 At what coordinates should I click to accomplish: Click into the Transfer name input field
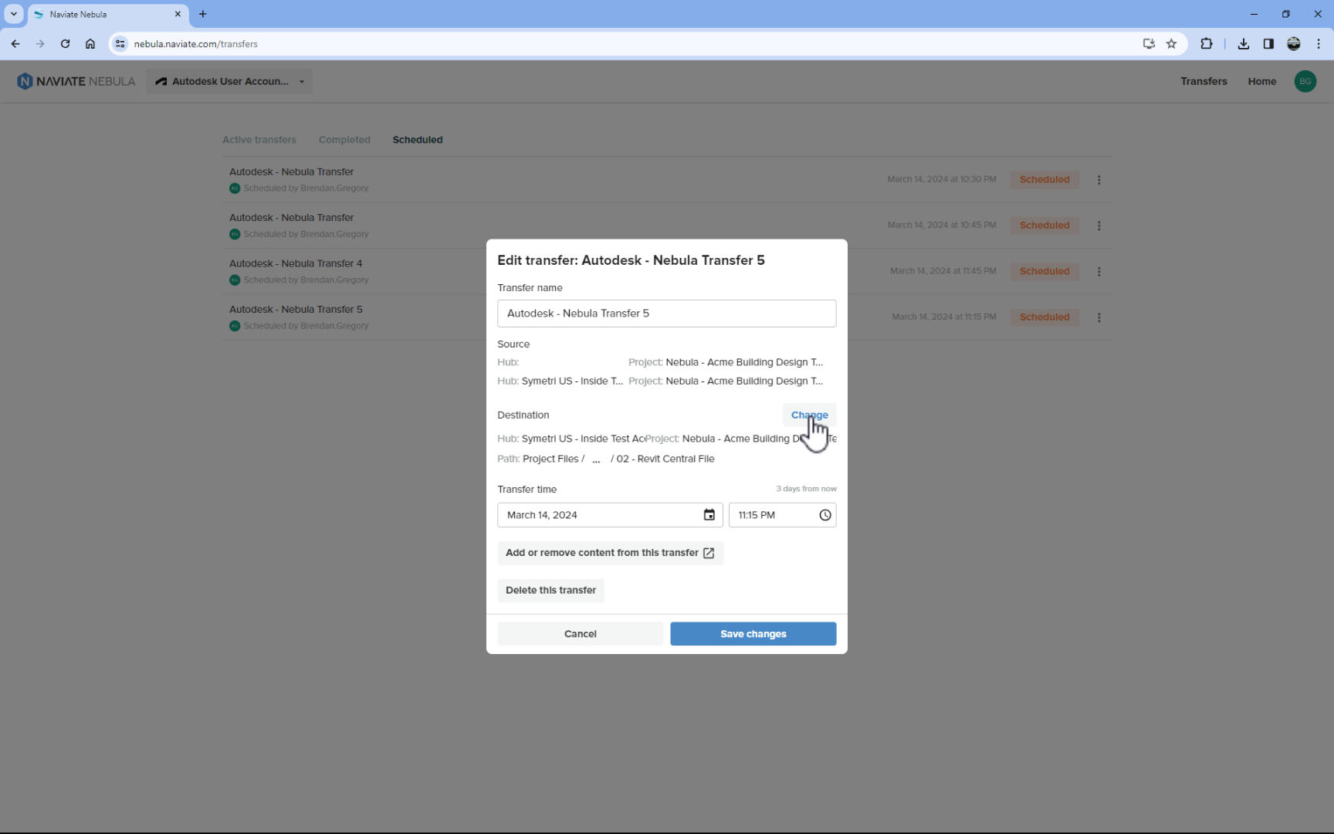point(667,314)
